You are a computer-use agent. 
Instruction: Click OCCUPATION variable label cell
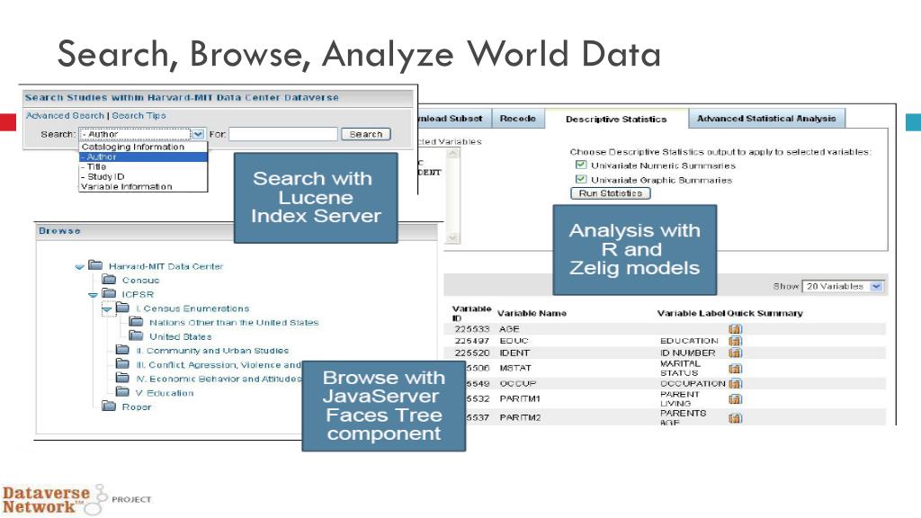pos(693,383)
